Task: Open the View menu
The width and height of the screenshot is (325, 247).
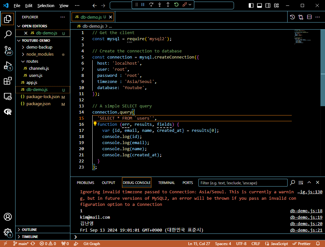Action: 64,5
